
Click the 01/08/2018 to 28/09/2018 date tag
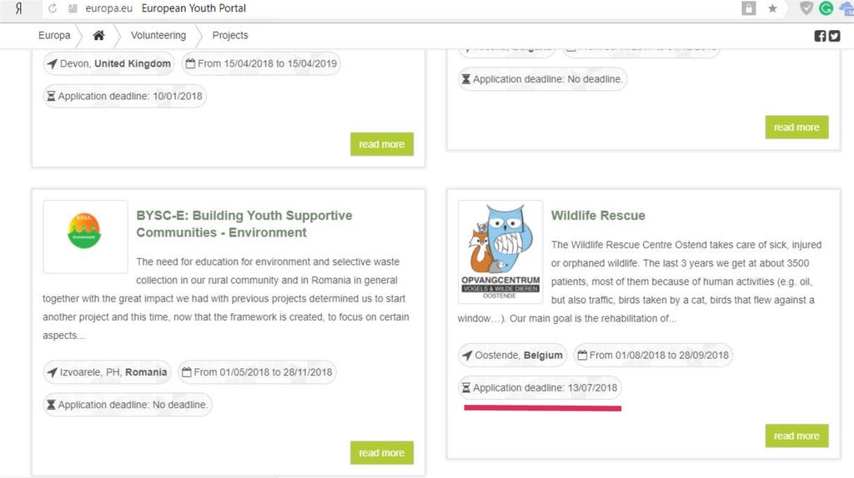(653, 355)
